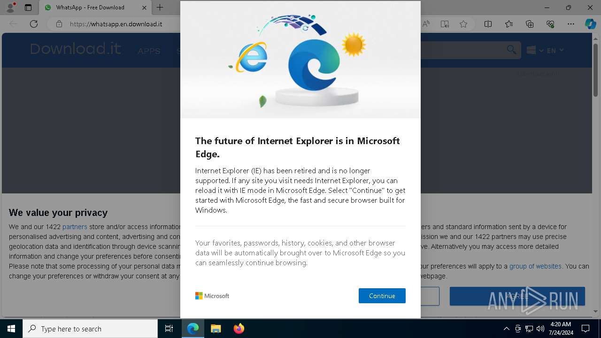Image resolution: width=601 pixels, height=338 pixels.
Task: Open the Favorites list icon
Action: [x=509, y=24]
